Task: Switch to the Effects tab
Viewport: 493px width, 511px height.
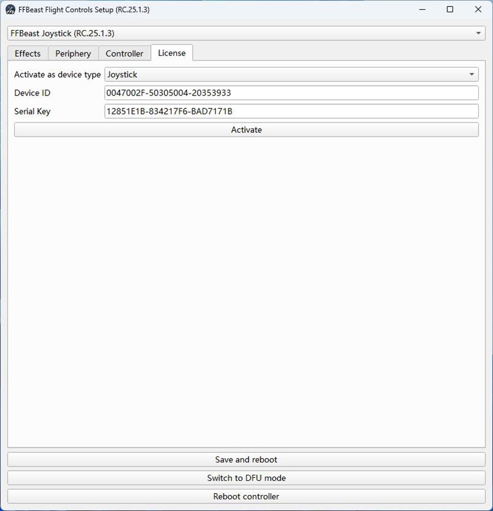Action: [28, 54]
